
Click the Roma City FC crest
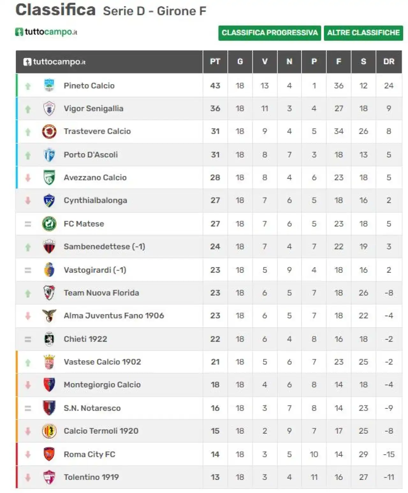(x=49, y=454)
